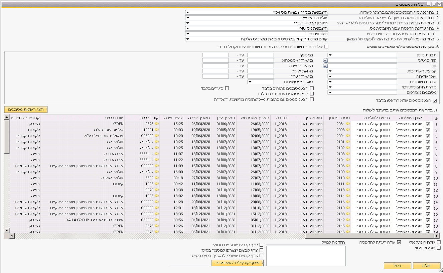Open card code L10001 link arrow
Viewport: 443px width, 273px height.
pyautogui.click(x=157, y=130)
